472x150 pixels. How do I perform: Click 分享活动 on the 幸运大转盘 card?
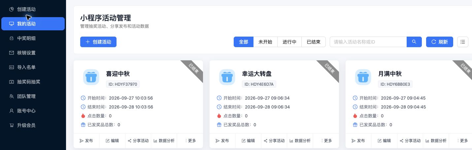(x=274, y=140)
